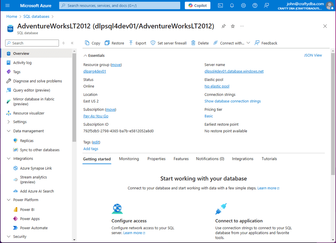Open the account avatar for john@craftydba.com

coord(329,6)
